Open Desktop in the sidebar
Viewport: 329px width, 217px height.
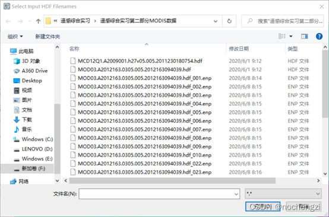27,81
